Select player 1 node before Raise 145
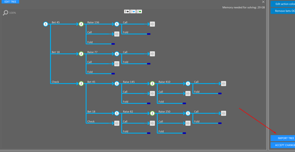This screenshot has height=152, width=295. click(x=117, y=84)
